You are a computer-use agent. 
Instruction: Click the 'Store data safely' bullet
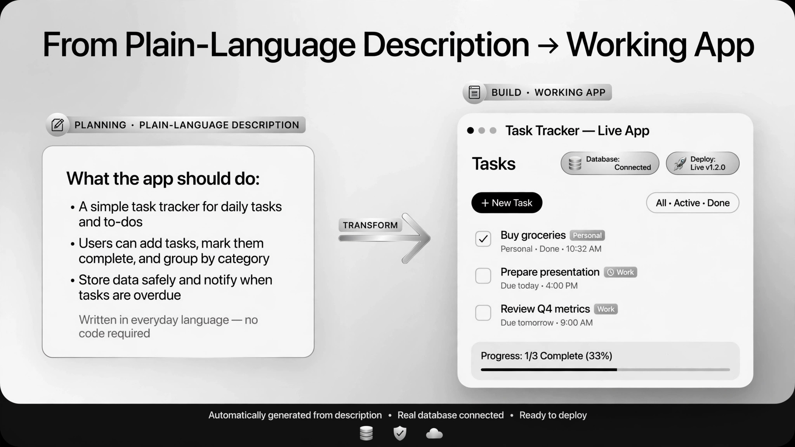tap(175, 288)
